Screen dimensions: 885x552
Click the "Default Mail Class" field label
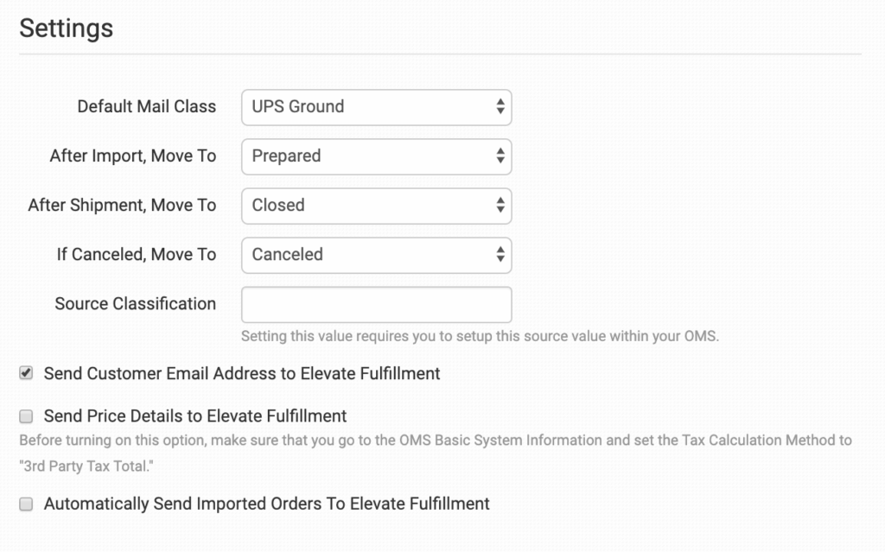tap(146, 107)
